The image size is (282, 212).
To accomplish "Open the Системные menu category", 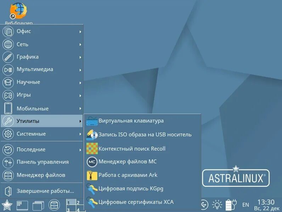I will pos(42,134).
